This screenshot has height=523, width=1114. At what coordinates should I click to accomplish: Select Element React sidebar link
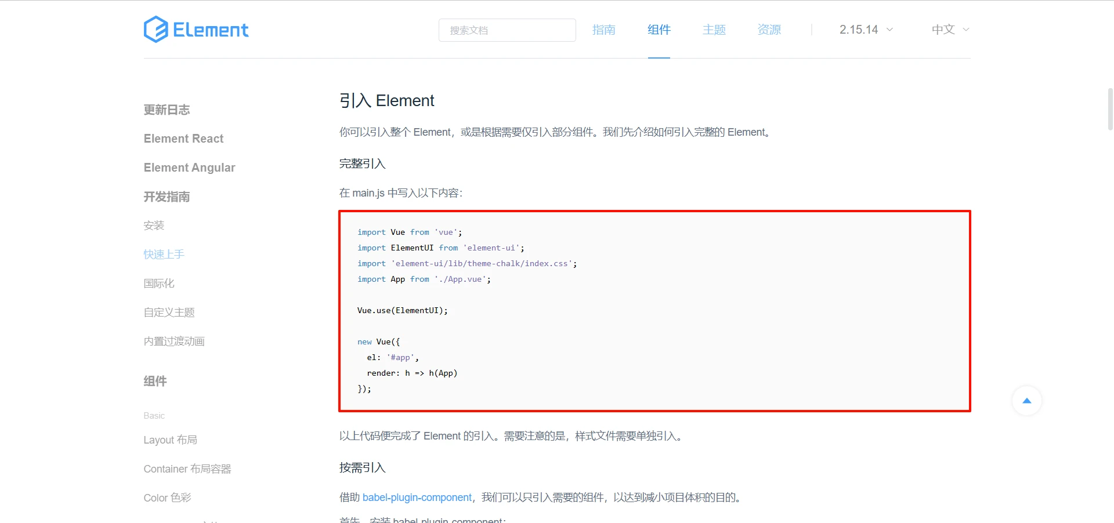click(x=183, y=139)
